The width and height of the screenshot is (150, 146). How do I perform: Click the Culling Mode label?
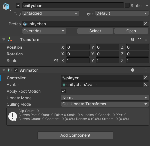19,104
